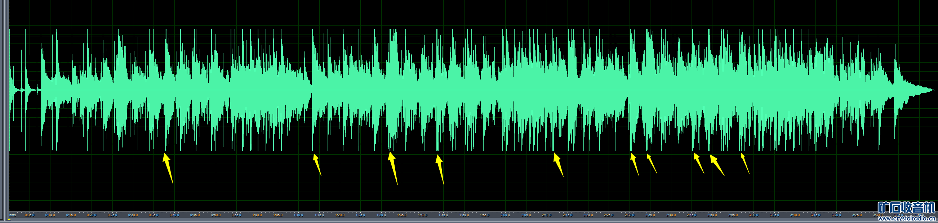Click the "0:50.0" ruler mark
The image size is (938, 223).
point(216,215)
